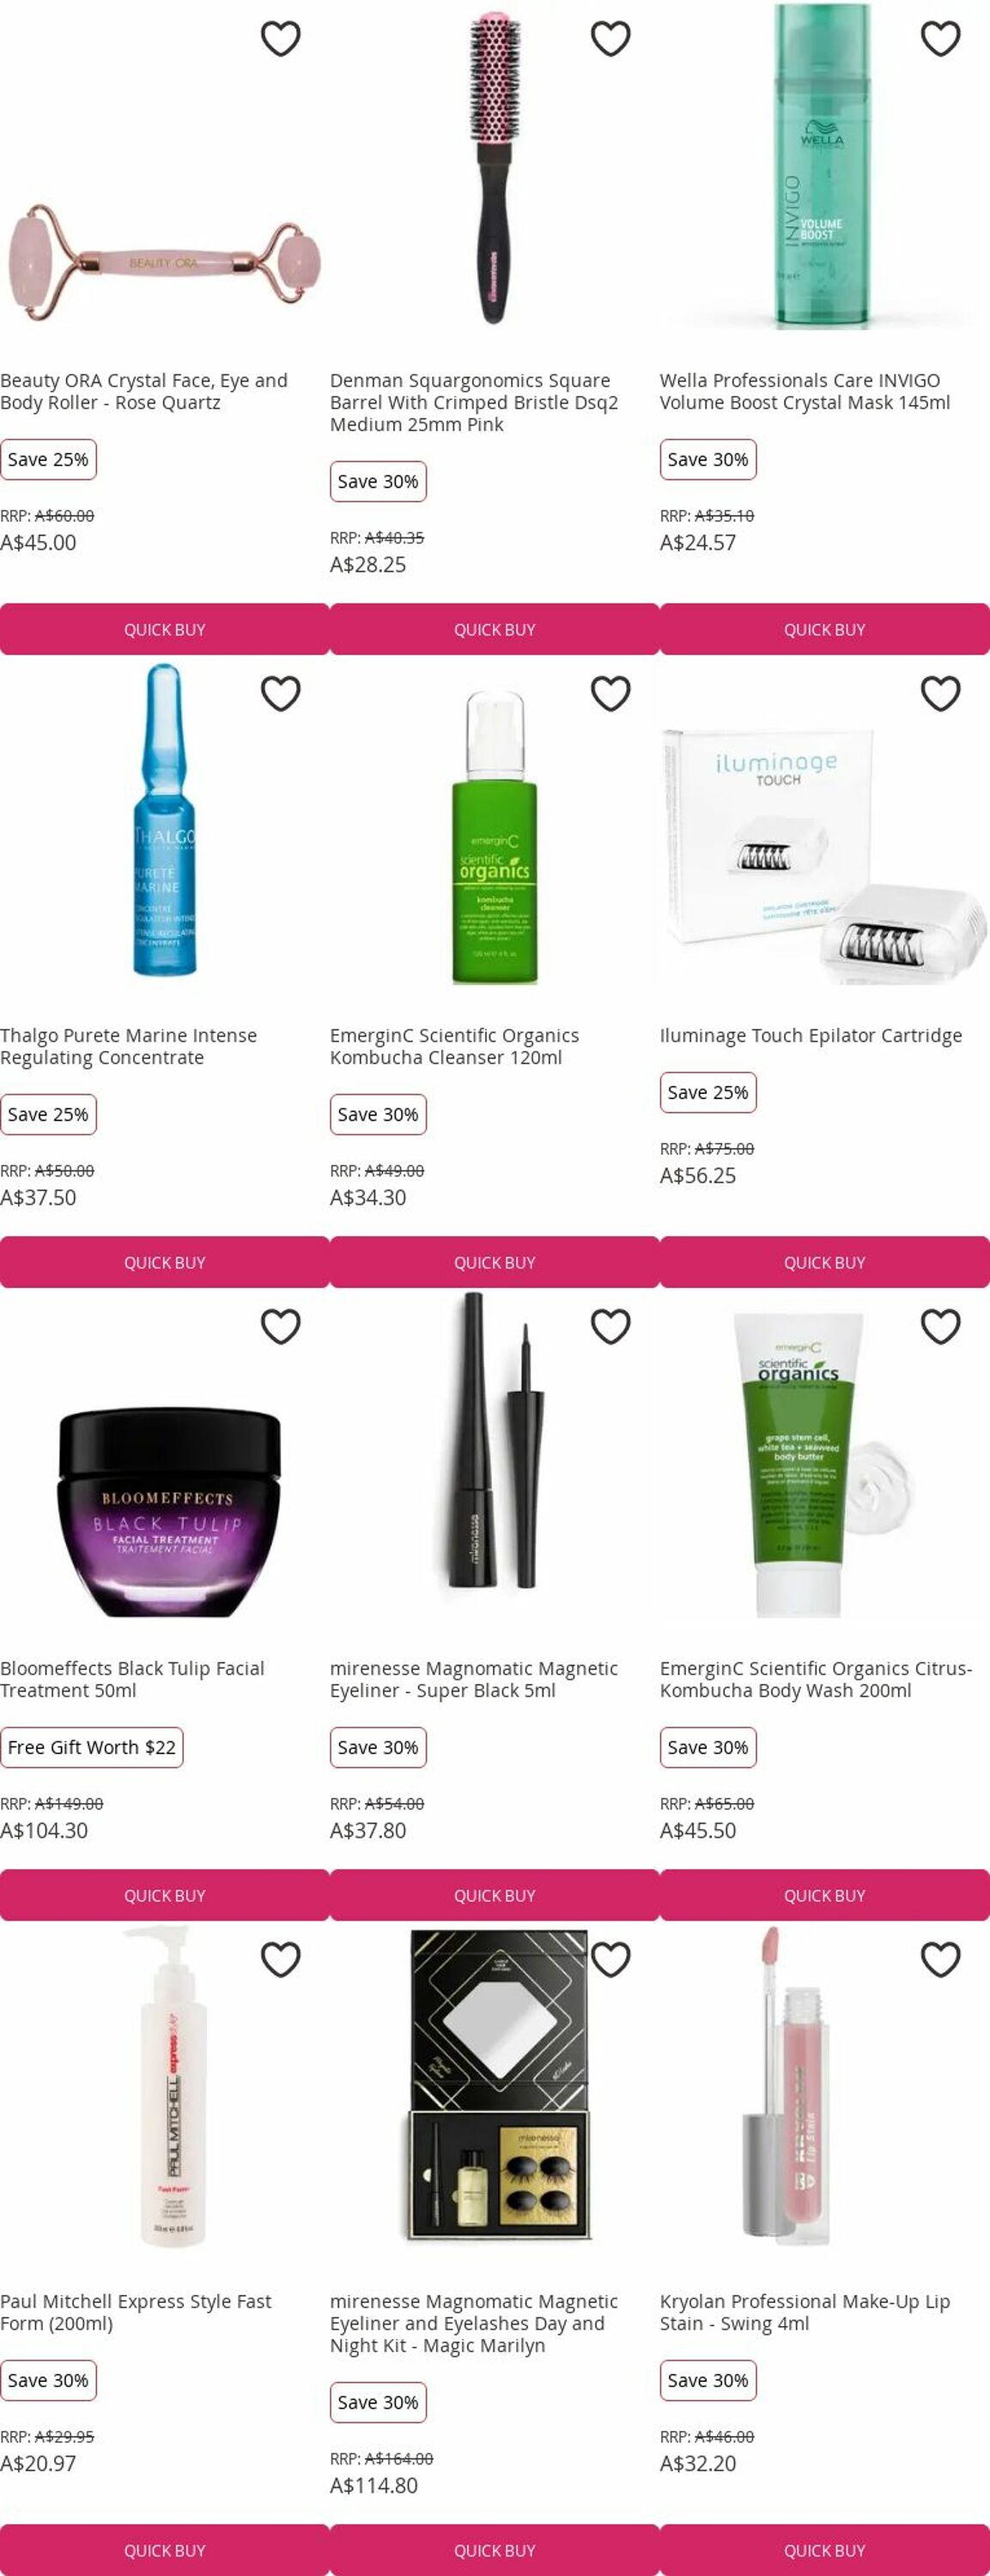Image resolution: width=990 pixels, height=2576 pixels.
Task: Toggle favorite on mirenesse Super Black eyeliner
Action: (x=610, y=1327)
